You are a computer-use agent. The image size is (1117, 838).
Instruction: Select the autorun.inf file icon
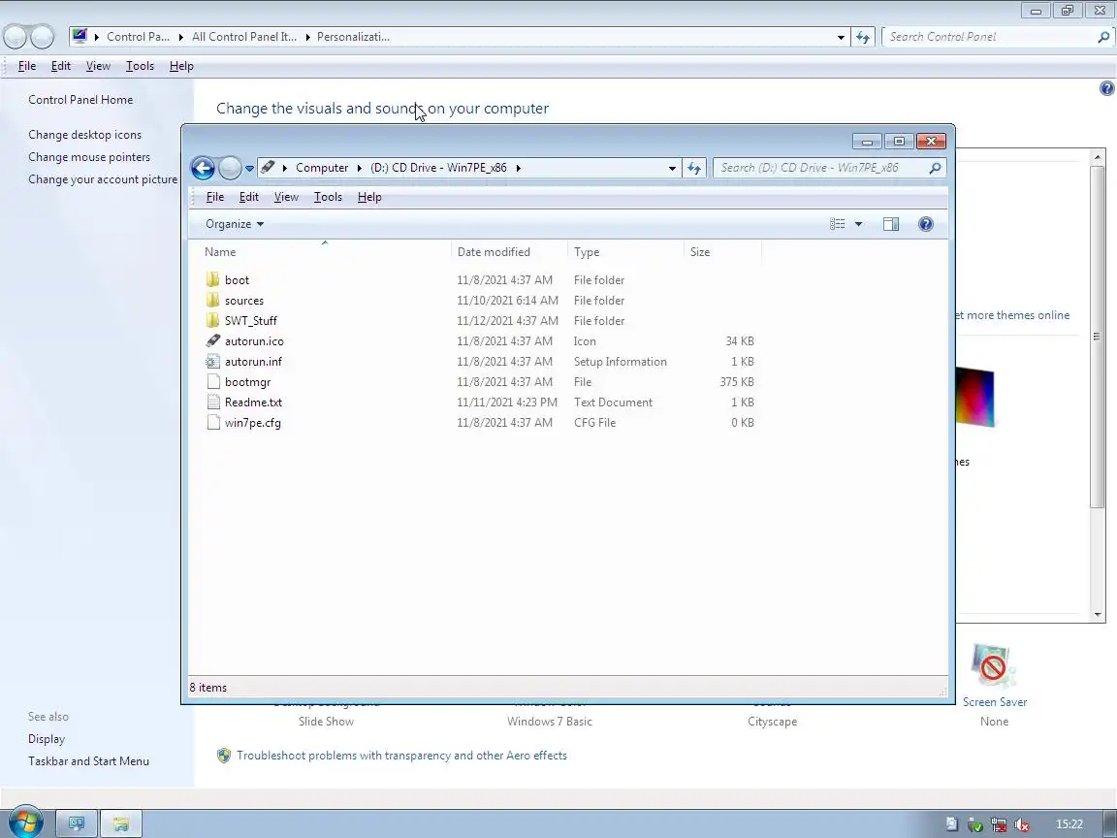point(212,361)
